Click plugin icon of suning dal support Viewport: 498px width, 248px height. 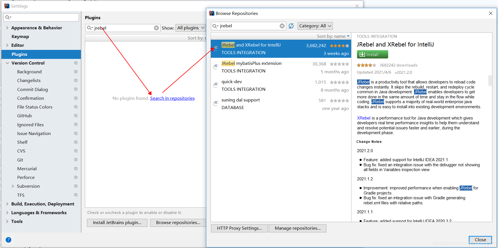(x=216, y=103)
